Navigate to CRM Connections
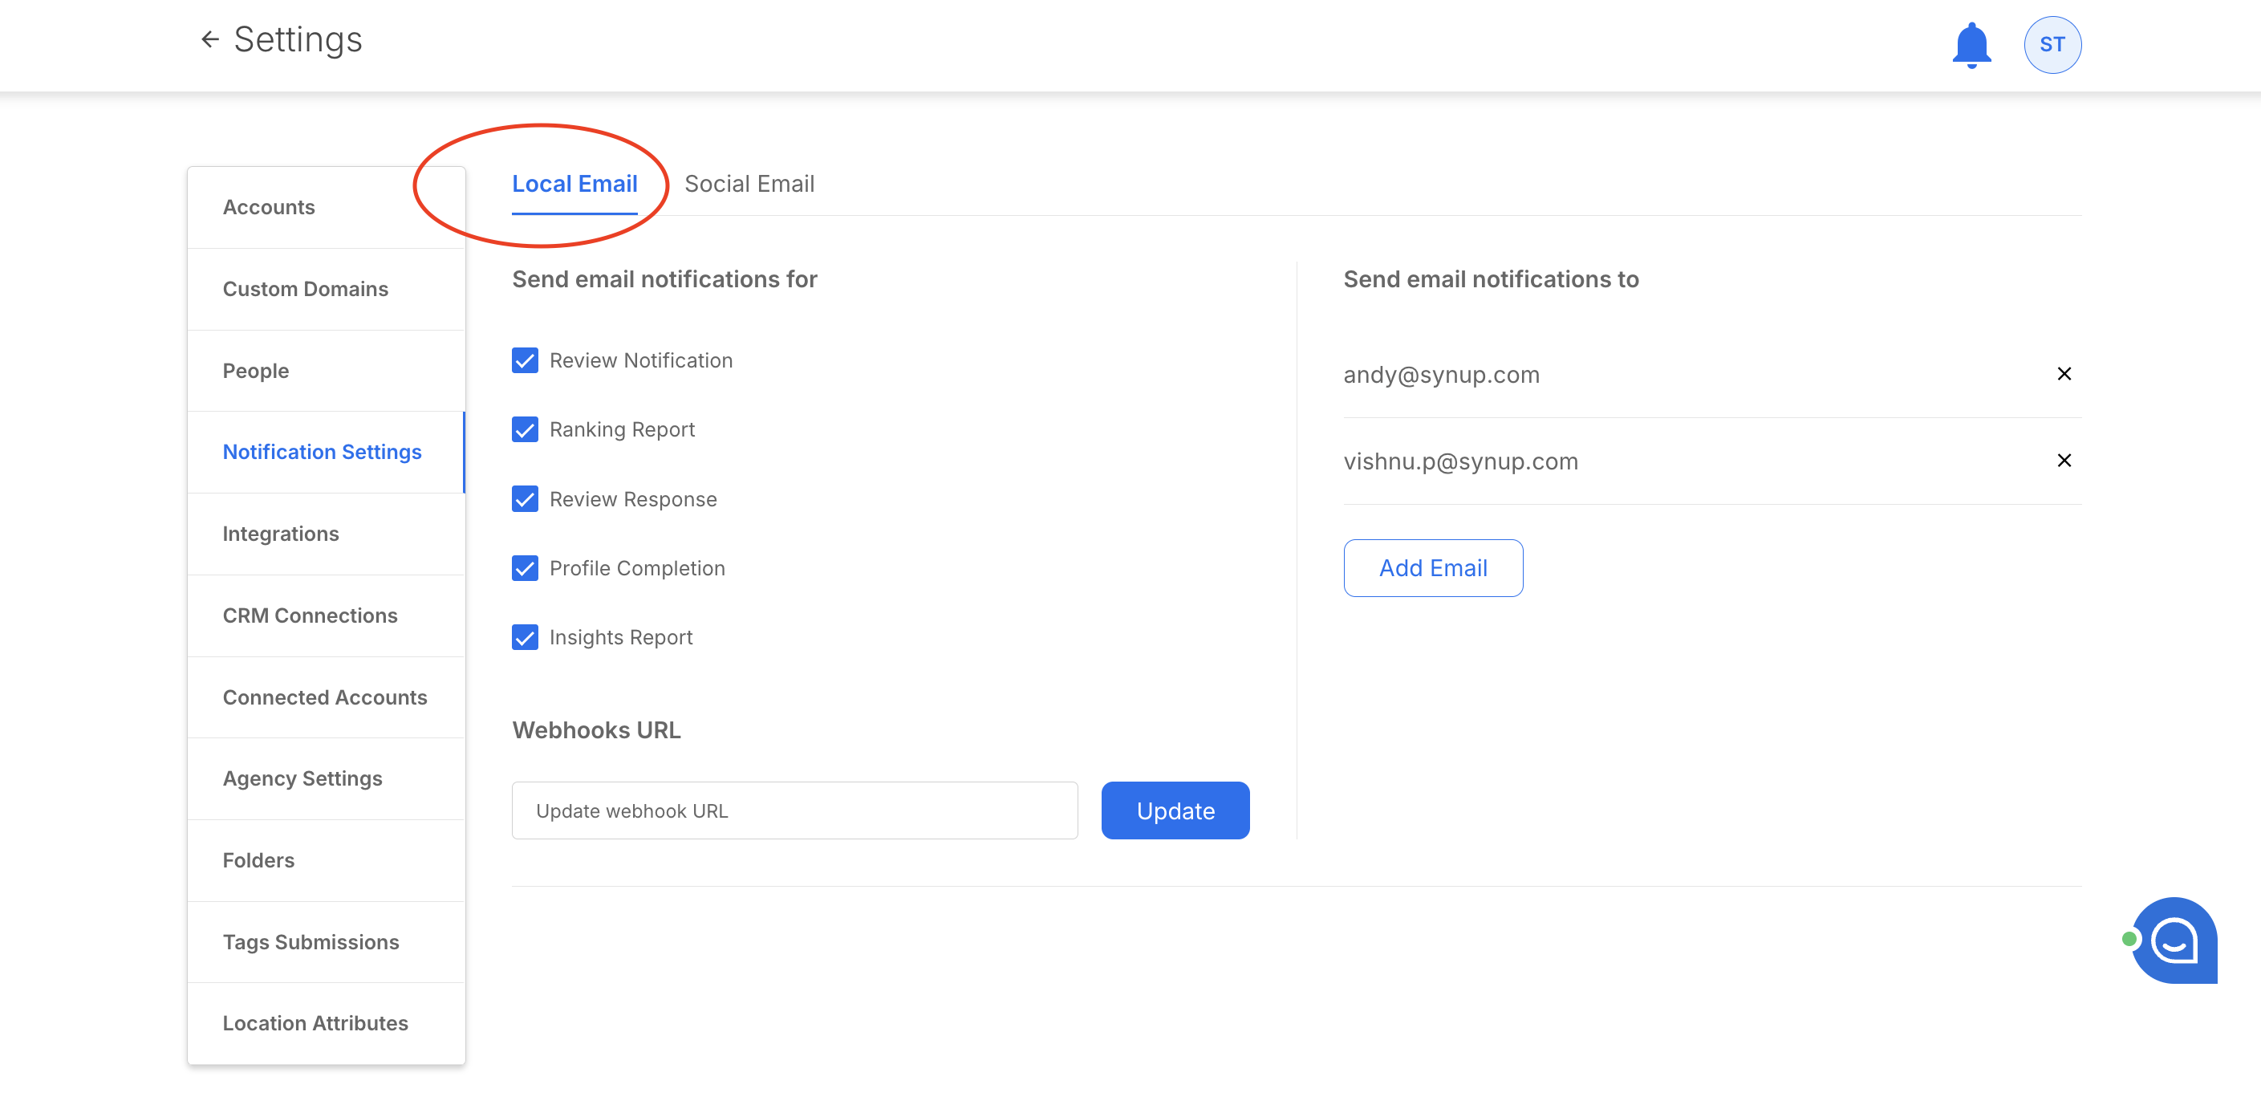The height and width of the screenshot is (1109, 2261). click(x=309, y=615)
